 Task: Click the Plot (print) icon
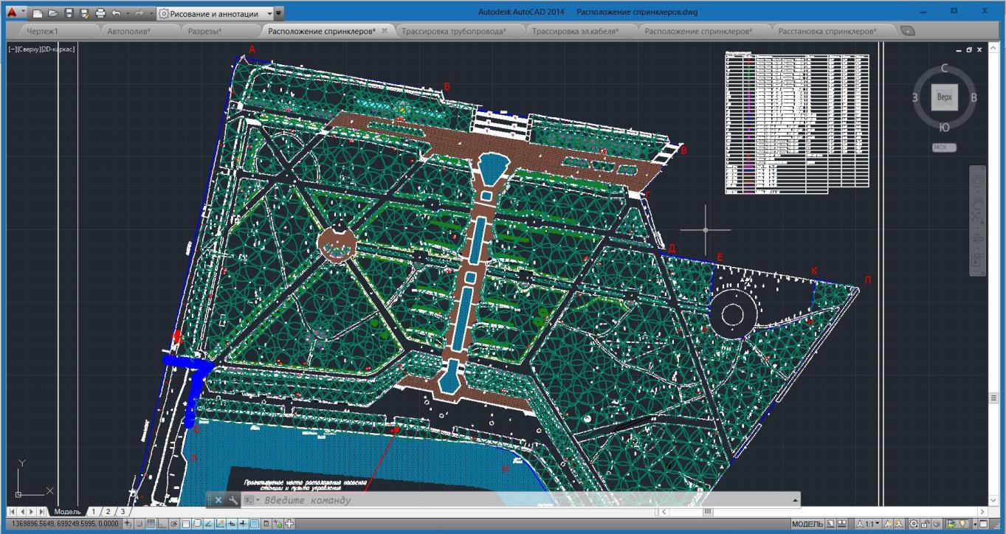(x=100, y=13)
